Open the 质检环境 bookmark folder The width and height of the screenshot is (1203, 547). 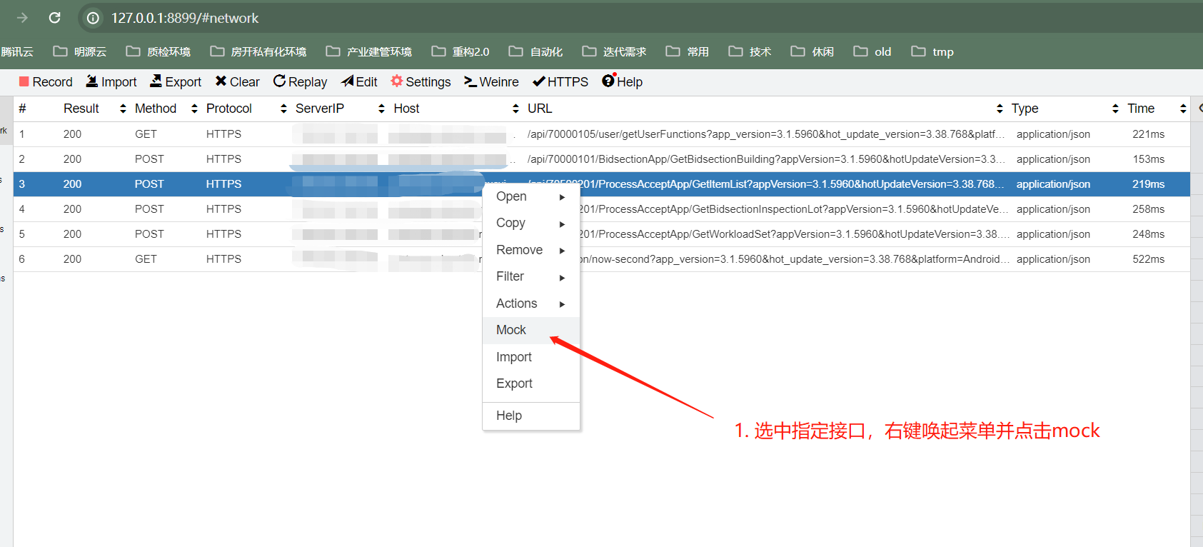point(158,51)
